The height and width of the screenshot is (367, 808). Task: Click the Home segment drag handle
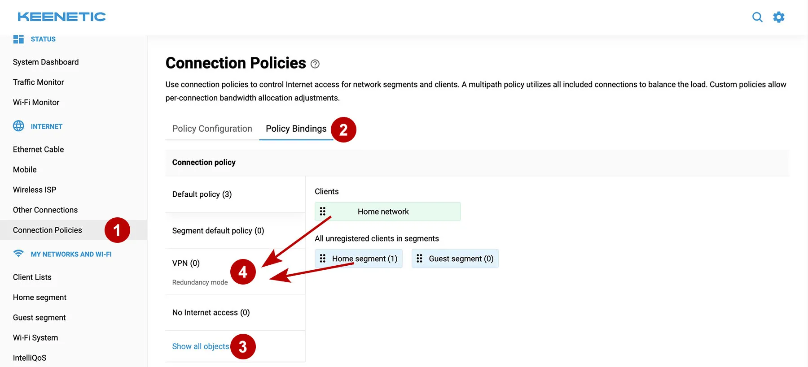[323, 259]
